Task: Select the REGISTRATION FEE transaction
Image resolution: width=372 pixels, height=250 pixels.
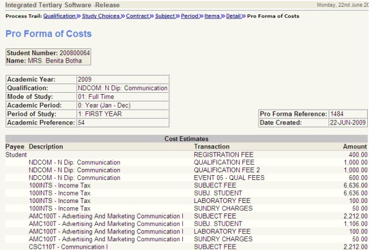Action: 223,155
